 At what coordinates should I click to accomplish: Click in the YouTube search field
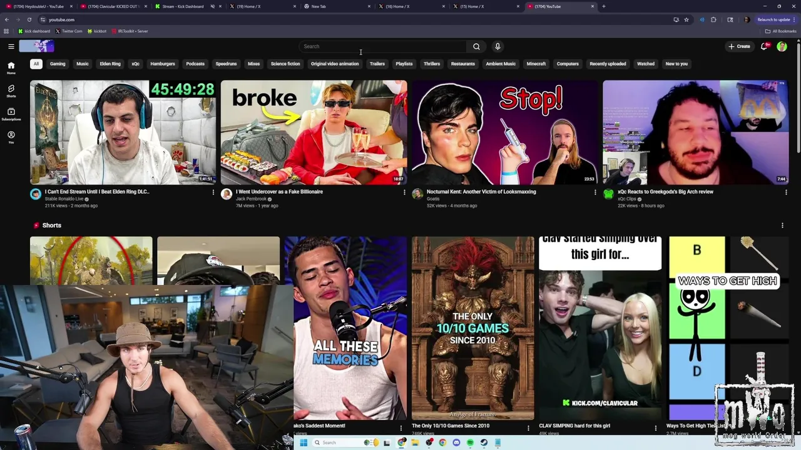383,46
